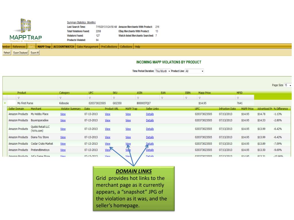Screen dimensions: 294x220
Task: Open seller Details for Quidsi Retail LLC
Action: [150, 129]
